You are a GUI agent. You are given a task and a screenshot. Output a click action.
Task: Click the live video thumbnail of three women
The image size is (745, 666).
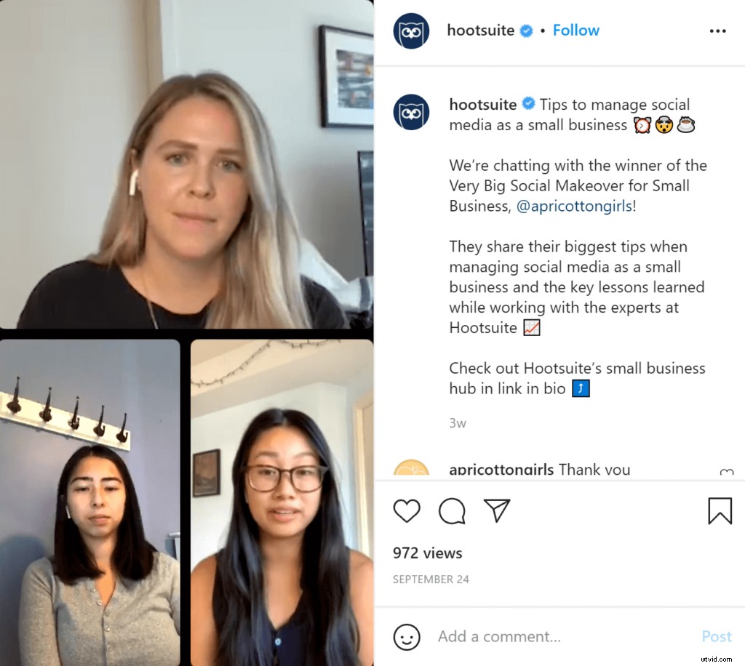187,333
